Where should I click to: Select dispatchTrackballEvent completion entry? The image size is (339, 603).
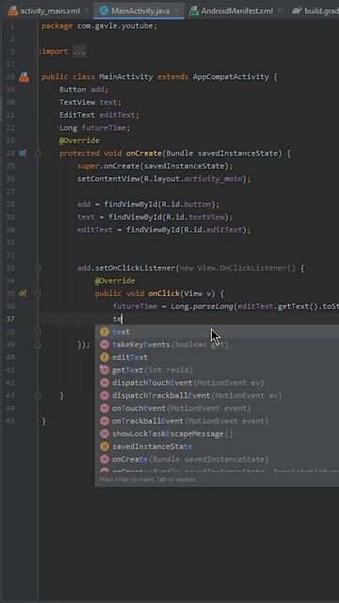coord(218,396)
